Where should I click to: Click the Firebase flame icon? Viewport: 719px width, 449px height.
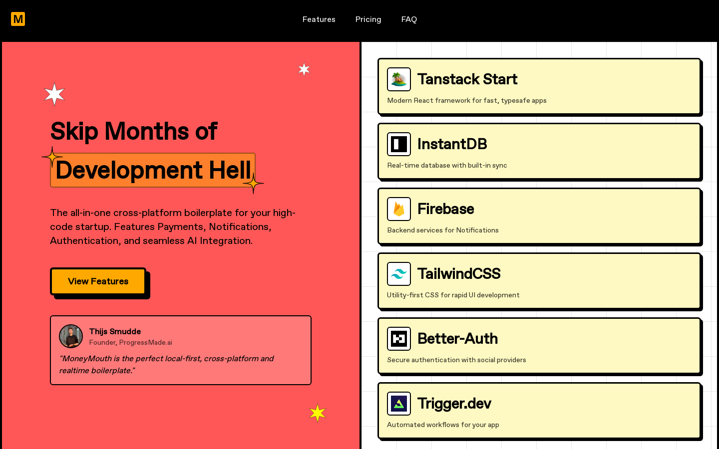pos(399,209)
